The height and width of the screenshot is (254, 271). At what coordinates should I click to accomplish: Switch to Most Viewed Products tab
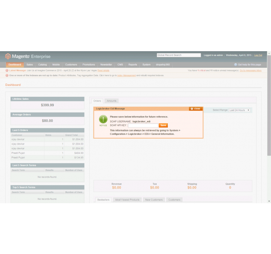[x=127, y=200]
